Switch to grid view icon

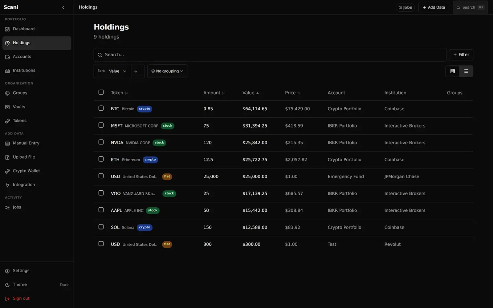pos(453,71)
